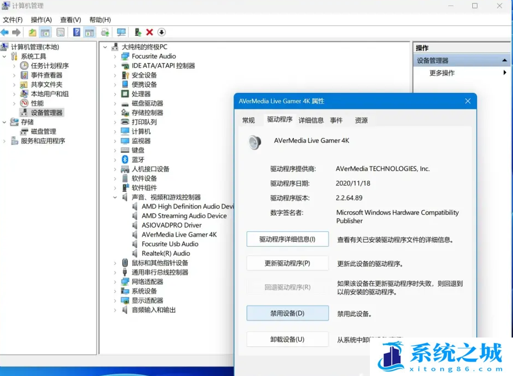Image resolution: width=513 pixels, height=376 pixels.
Task: Click the 卸载设备(U) button
Action: [287, 339]
